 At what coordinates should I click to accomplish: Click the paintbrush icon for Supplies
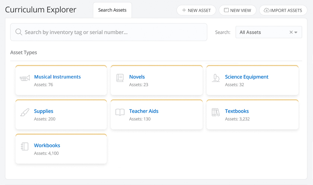25,113
